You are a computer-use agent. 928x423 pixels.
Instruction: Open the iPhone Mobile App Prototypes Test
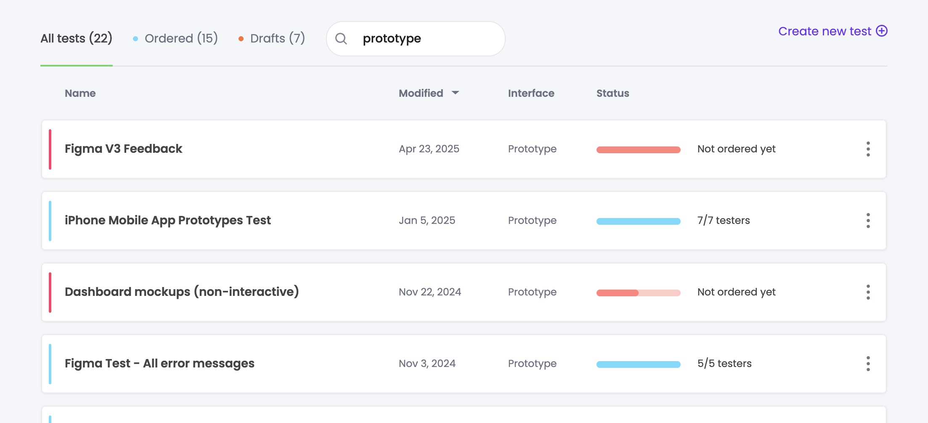pos(168,221)
